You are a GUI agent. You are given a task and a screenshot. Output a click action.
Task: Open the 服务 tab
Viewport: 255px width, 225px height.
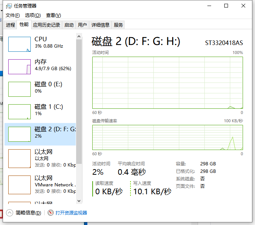click(118, 25)
